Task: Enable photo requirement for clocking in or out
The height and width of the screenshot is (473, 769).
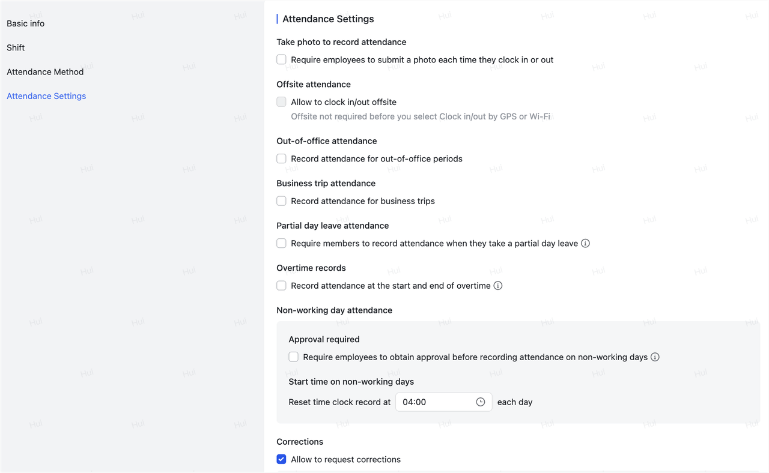Action: pos(281,59)
